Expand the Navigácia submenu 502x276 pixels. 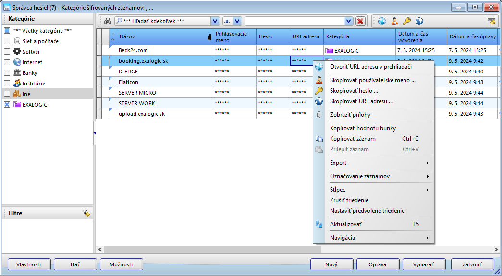point(379,238)
